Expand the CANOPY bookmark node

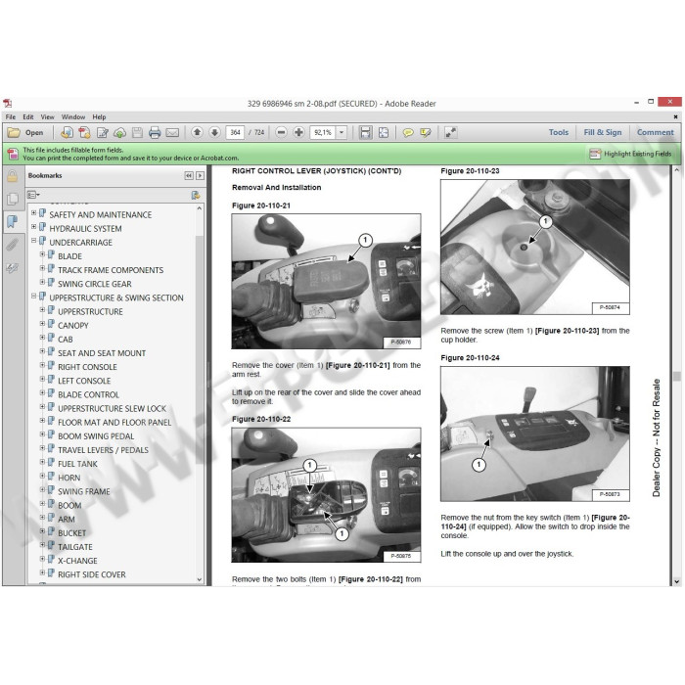(42, 324)
